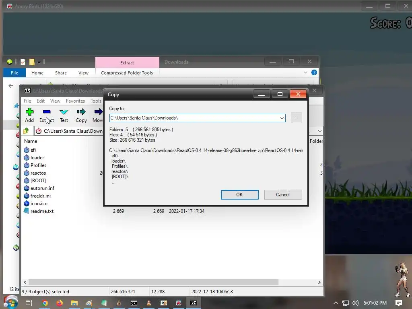Screen dimensions: 412x309
Task: Click readme.txt date 2022-01-17 17:34
Action: [187, 211]
